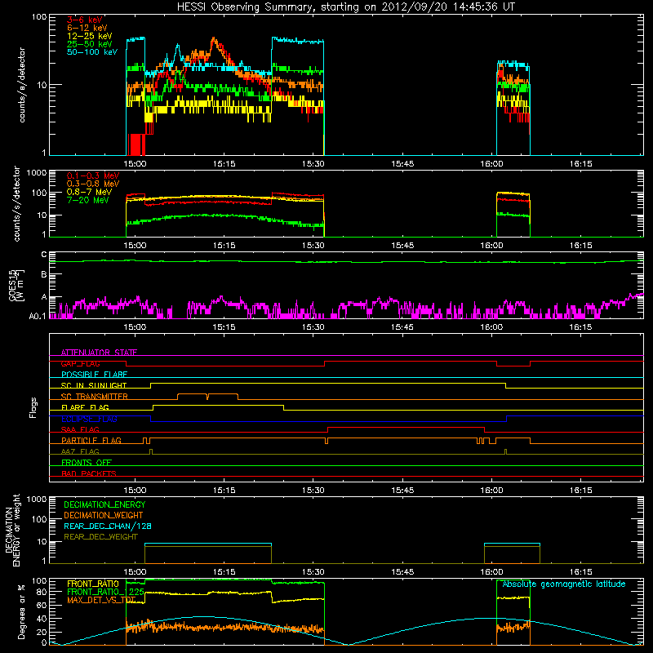Click the FRONTS_OFF flag label
Screen dimensions: 653x653
[87, 463]
